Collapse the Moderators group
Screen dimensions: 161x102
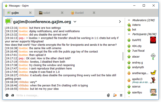coord(129,20)
